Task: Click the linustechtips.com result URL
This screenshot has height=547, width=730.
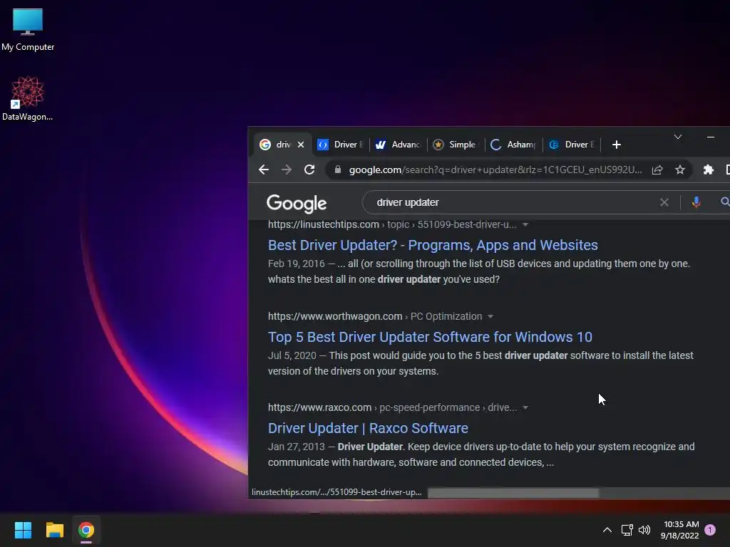Action: (x=392, y=224)
